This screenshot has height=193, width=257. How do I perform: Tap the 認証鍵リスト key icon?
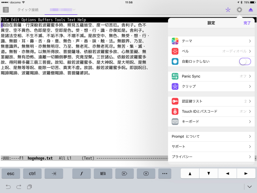(x=175, y=101)
